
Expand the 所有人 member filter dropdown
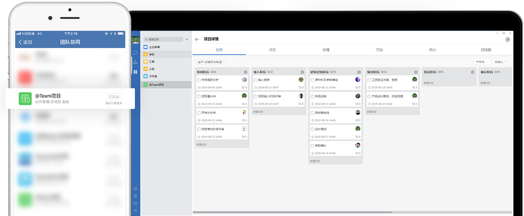501,62
